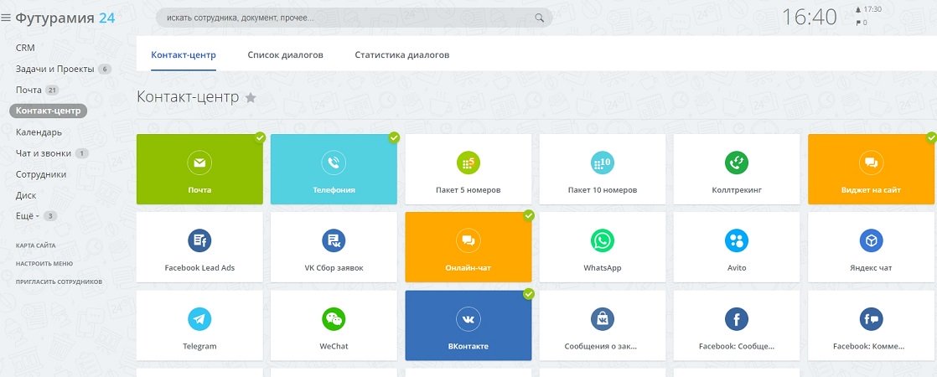937x377 pixels.
Task: Click the 3 badge beside Ещё
Action: 50,216
